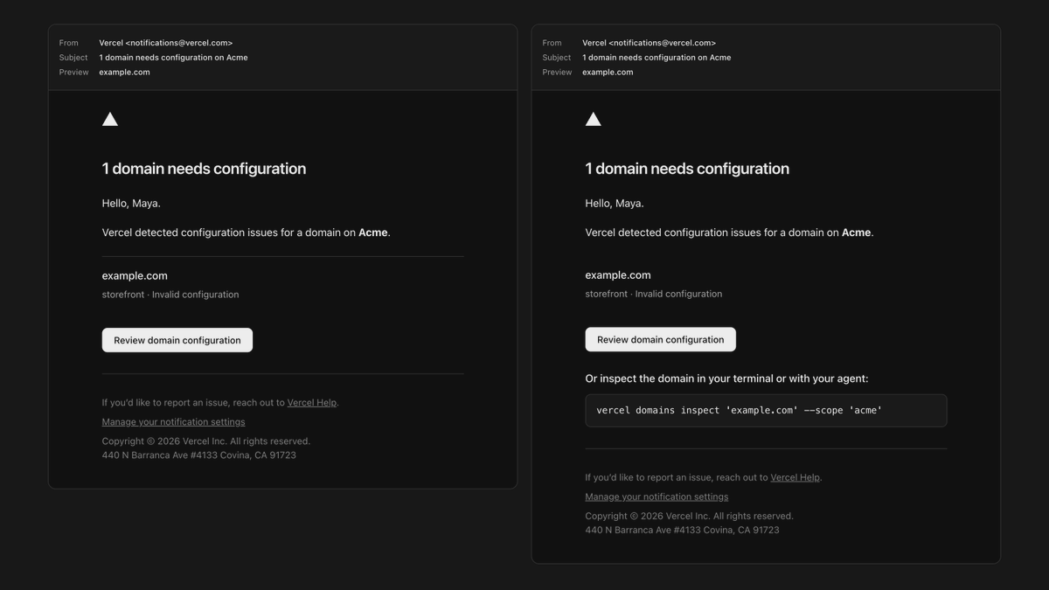Click the copyright line in right email footer
Viewport: 1049px width, 590px height.
690,516
